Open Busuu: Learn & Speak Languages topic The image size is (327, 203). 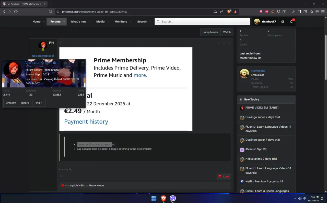click(x=267, y=191)
